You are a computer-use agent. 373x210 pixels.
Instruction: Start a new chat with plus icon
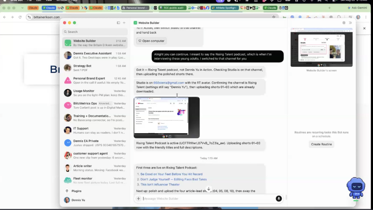(124, 23)
